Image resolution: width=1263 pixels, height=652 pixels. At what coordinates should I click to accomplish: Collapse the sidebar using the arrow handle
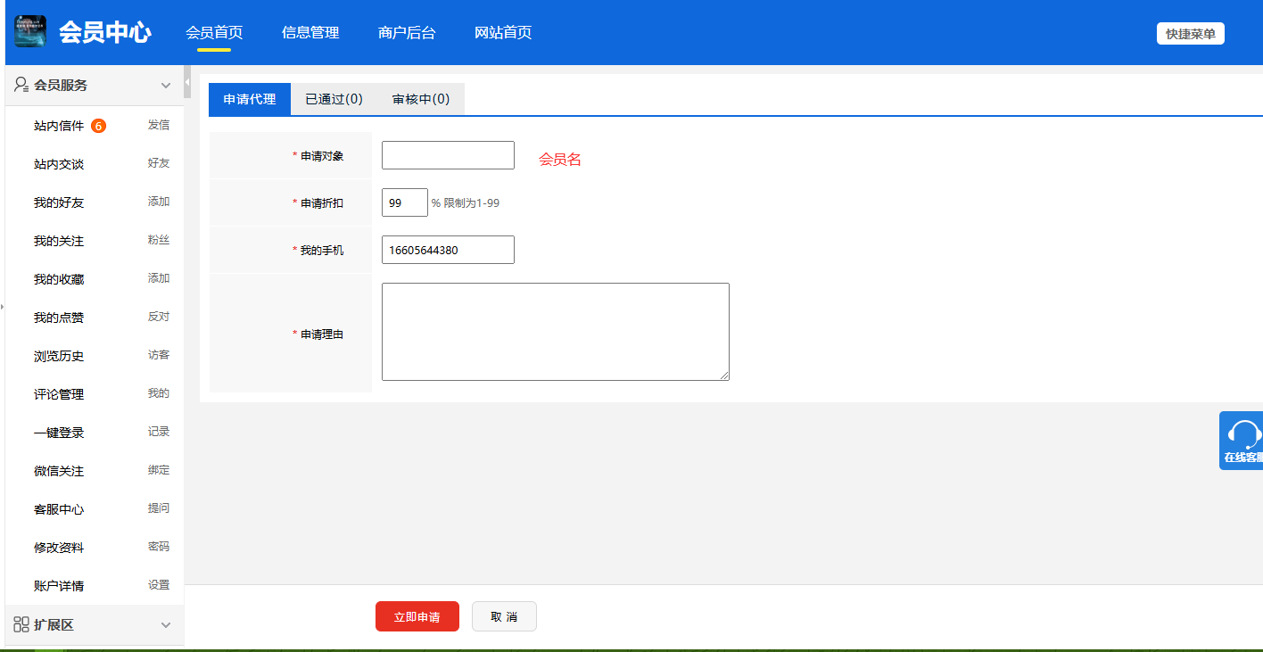[187, 82]
